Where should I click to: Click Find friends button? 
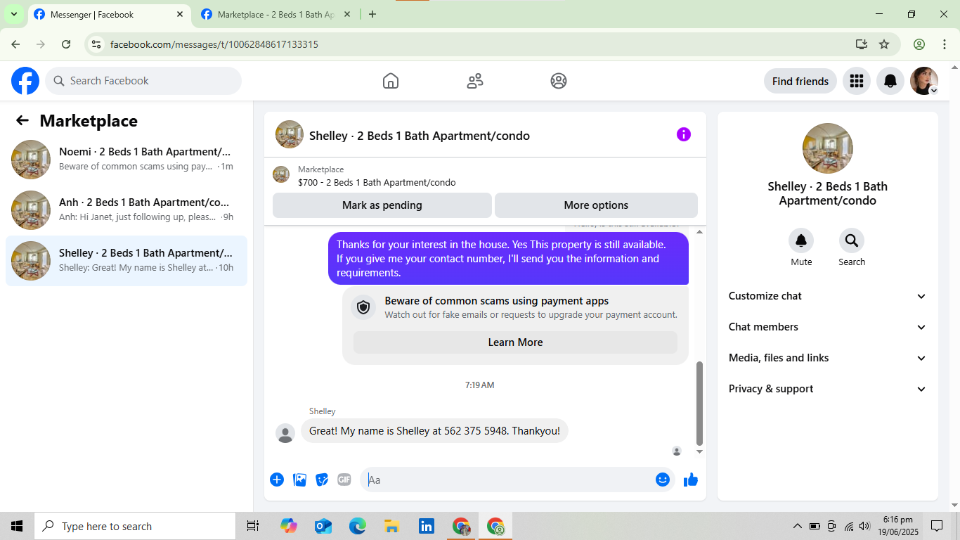[x=800, y=81]
